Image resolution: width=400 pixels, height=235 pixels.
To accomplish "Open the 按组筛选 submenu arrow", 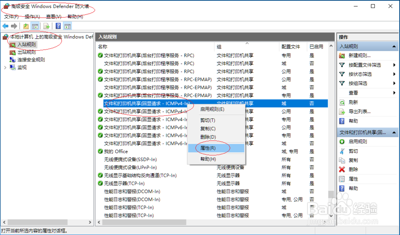I will tap(395, 83).
